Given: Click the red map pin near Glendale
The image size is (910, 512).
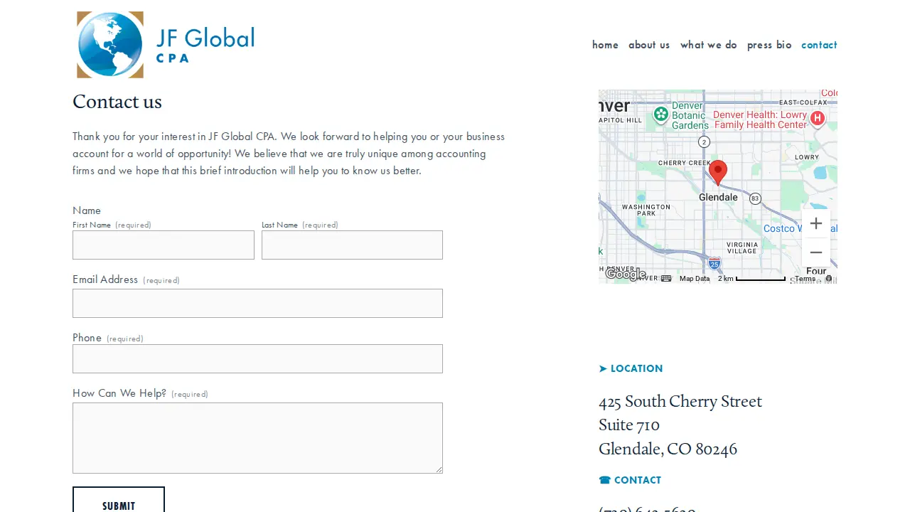Looking at the screenshot, I should 718,173.
